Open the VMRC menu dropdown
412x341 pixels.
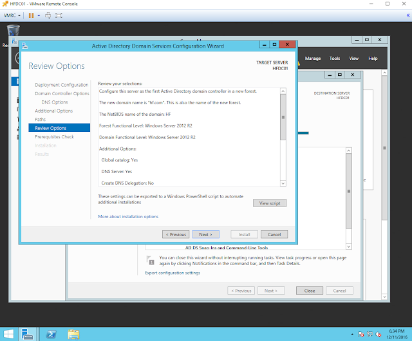tap(12, 15)
